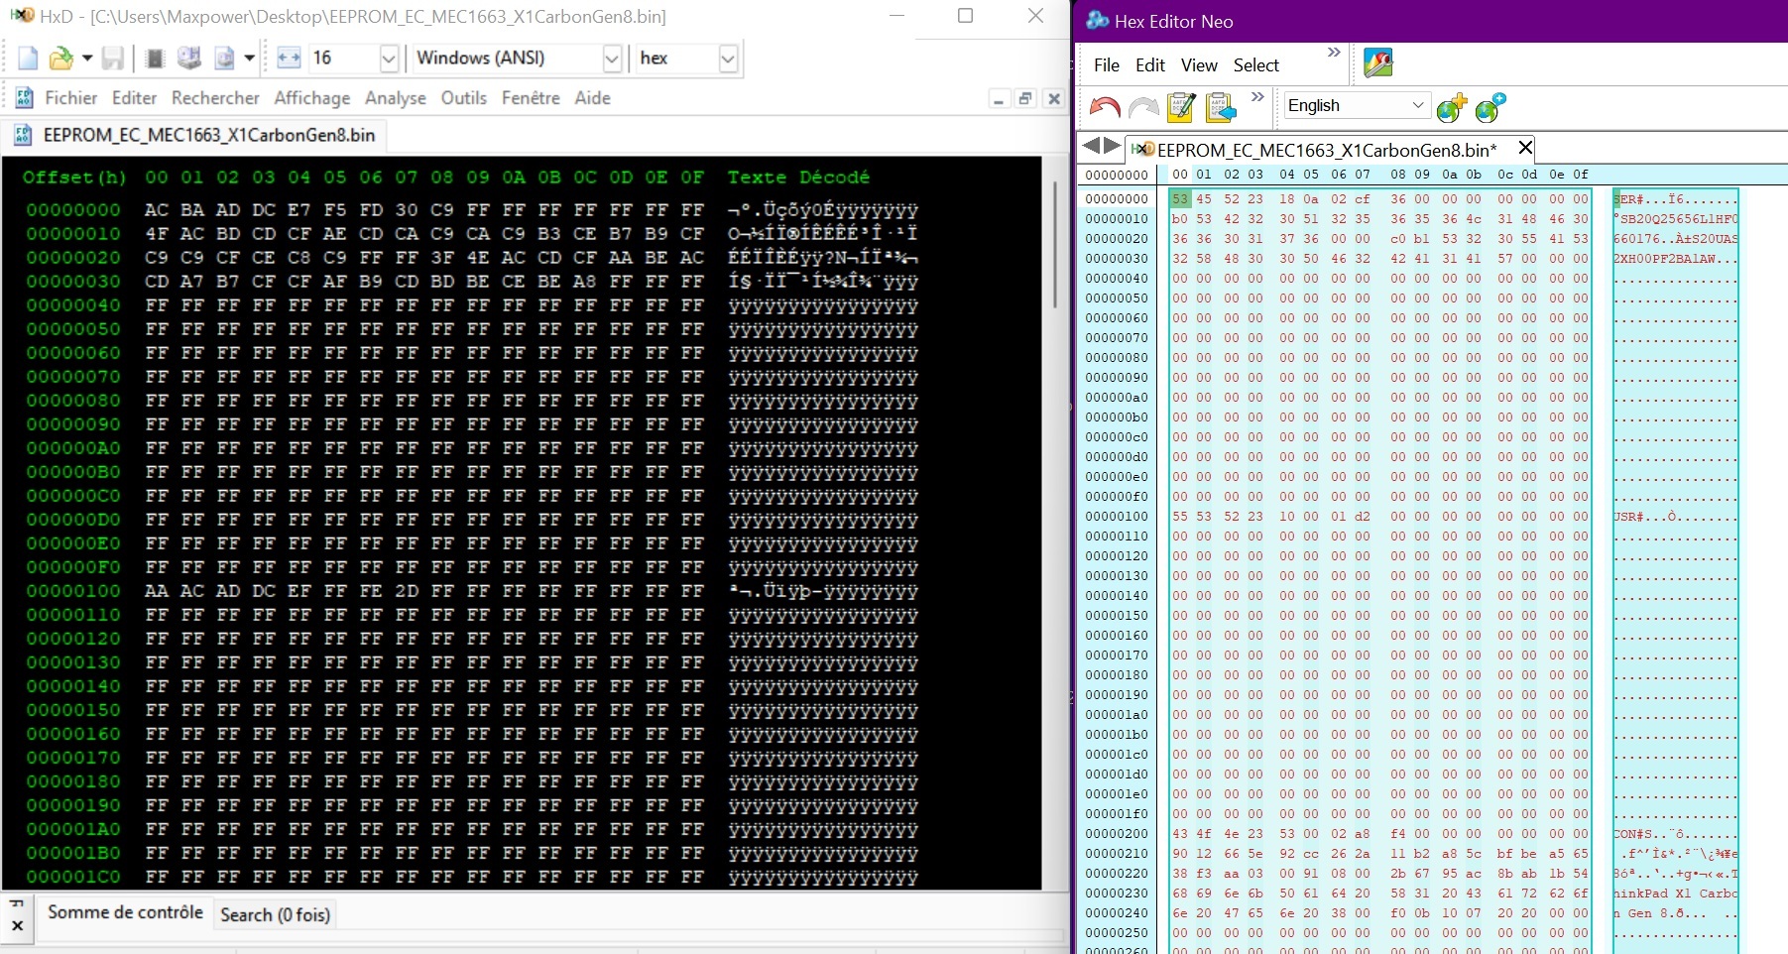Close the HxD inner document with X
The width and height of the screenshot is (1788, 954).
pyautogui.click(x=1054, y=99)
